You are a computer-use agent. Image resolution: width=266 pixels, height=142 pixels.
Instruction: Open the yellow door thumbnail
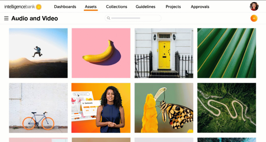pyautogui.click(x=164, y=53)
